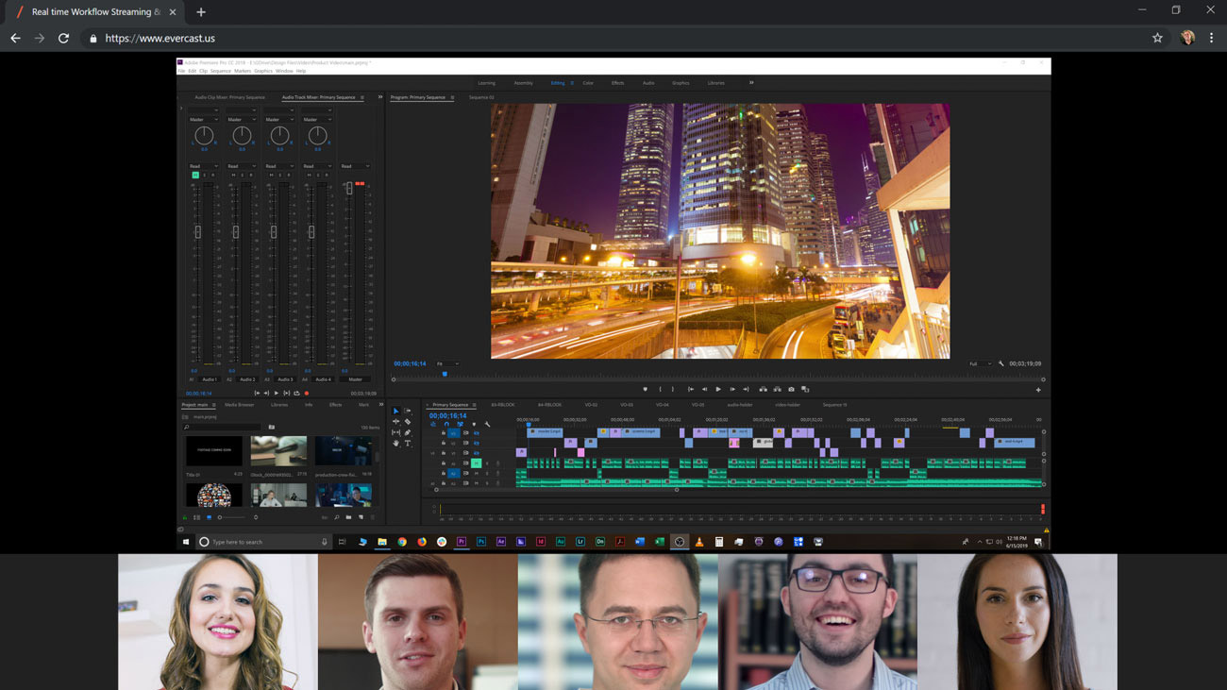
Task: Toggle Solo on Audio 3 mixer channel
Action: pos(280,176)
